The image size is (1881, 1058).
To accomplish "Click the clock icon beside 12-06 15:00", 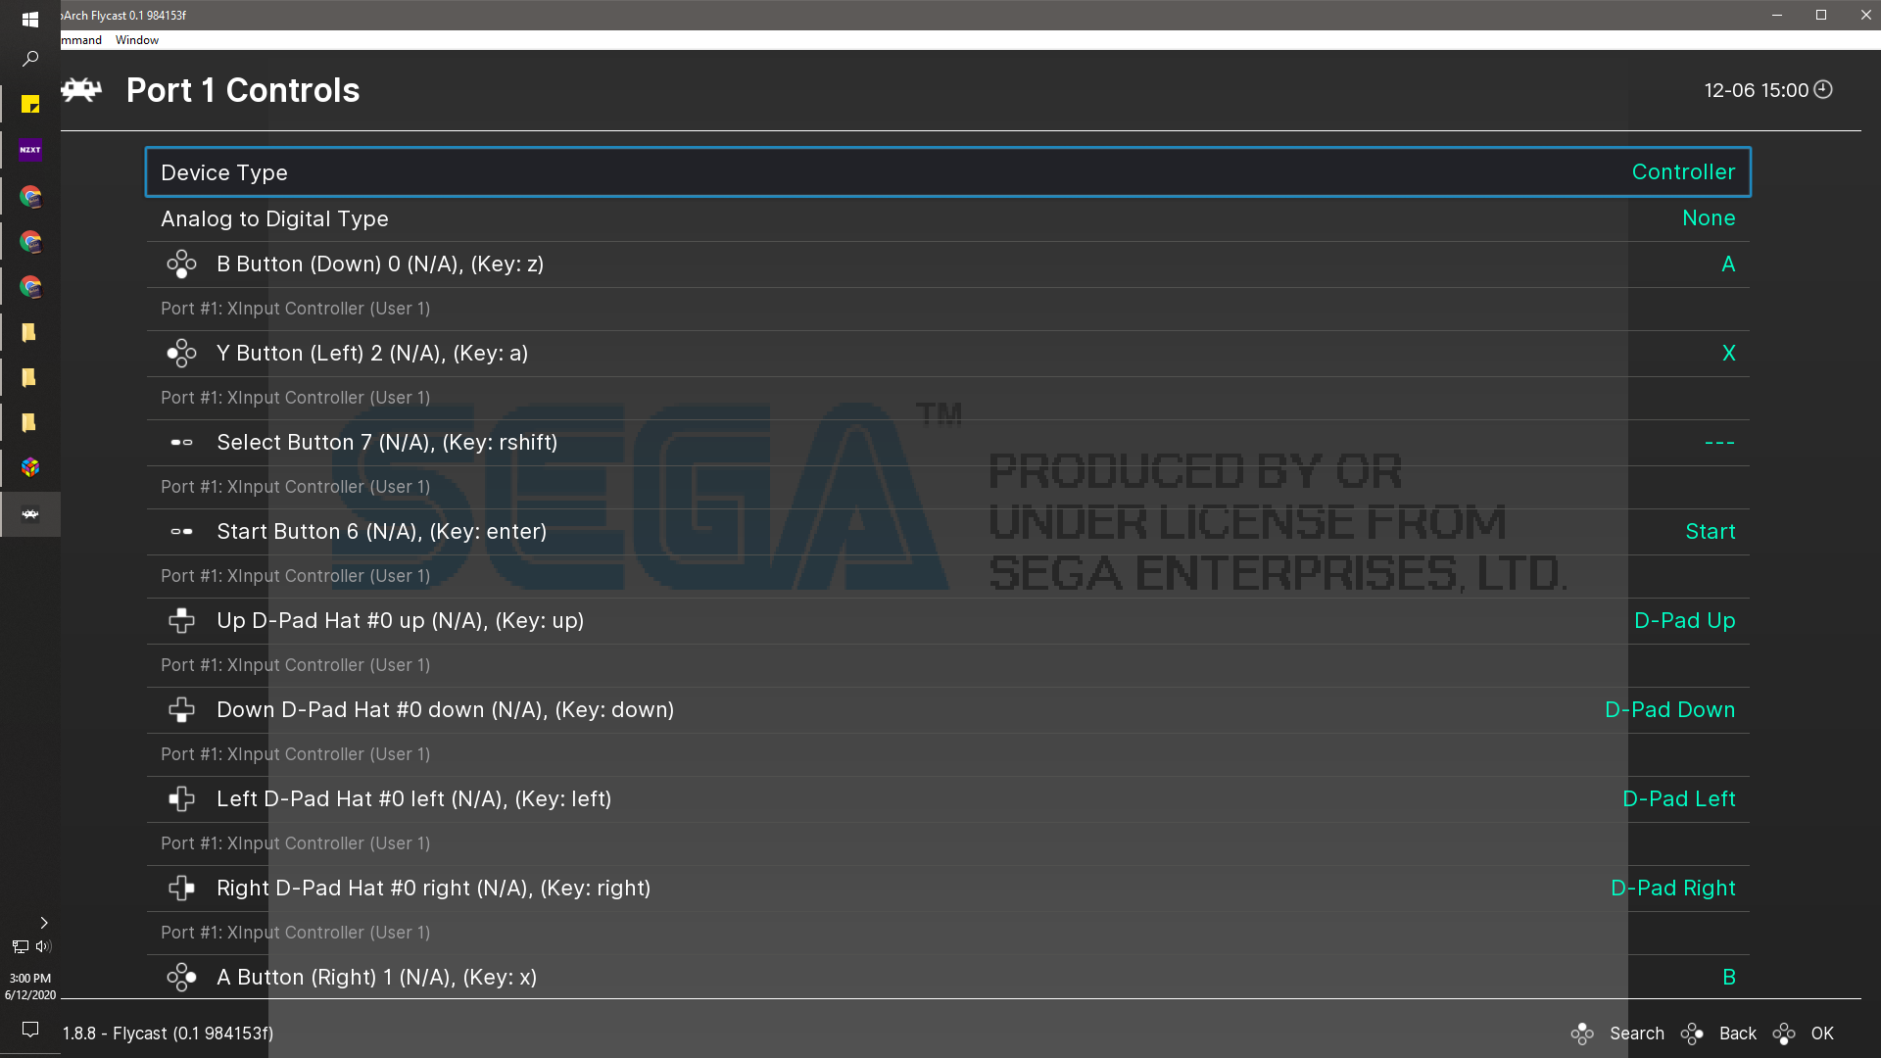I will [1823, 89].
